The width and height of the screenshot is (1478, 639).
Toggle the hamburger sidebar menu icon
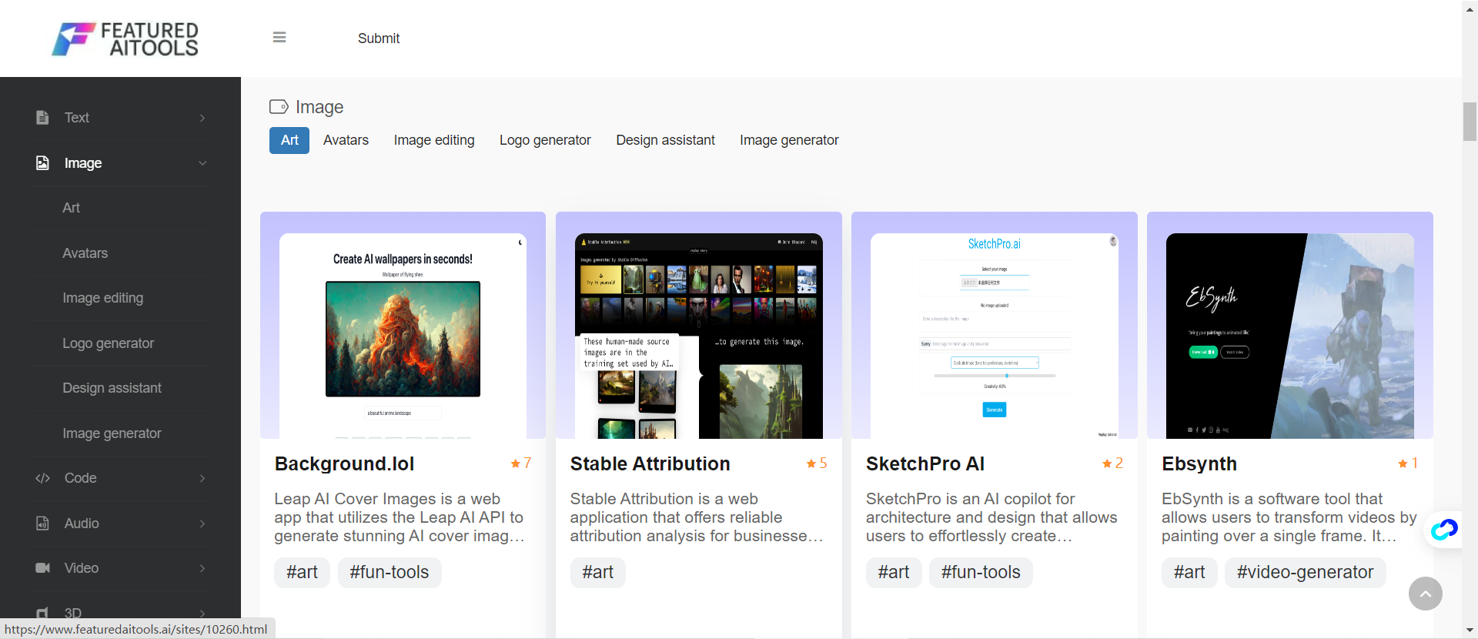coord(279,38)
